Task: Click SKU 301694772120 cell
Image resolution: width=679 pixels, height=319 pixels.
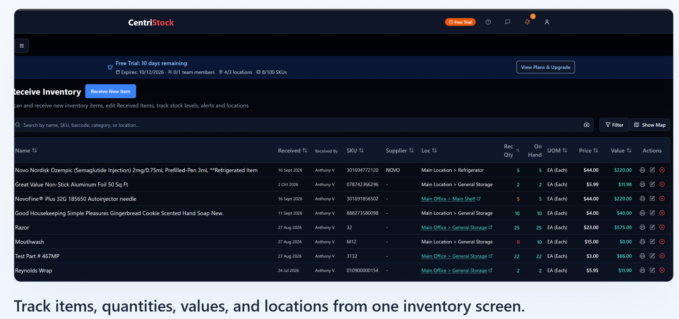Action: pos(362,170)
